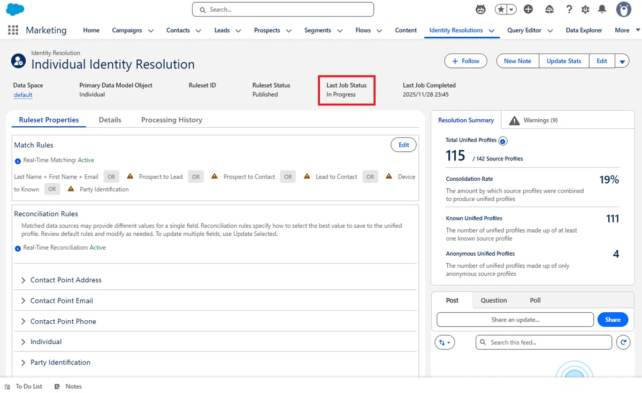Open the To Do List utility
This screenshot has width=642, height=393.
click(24, 386)
